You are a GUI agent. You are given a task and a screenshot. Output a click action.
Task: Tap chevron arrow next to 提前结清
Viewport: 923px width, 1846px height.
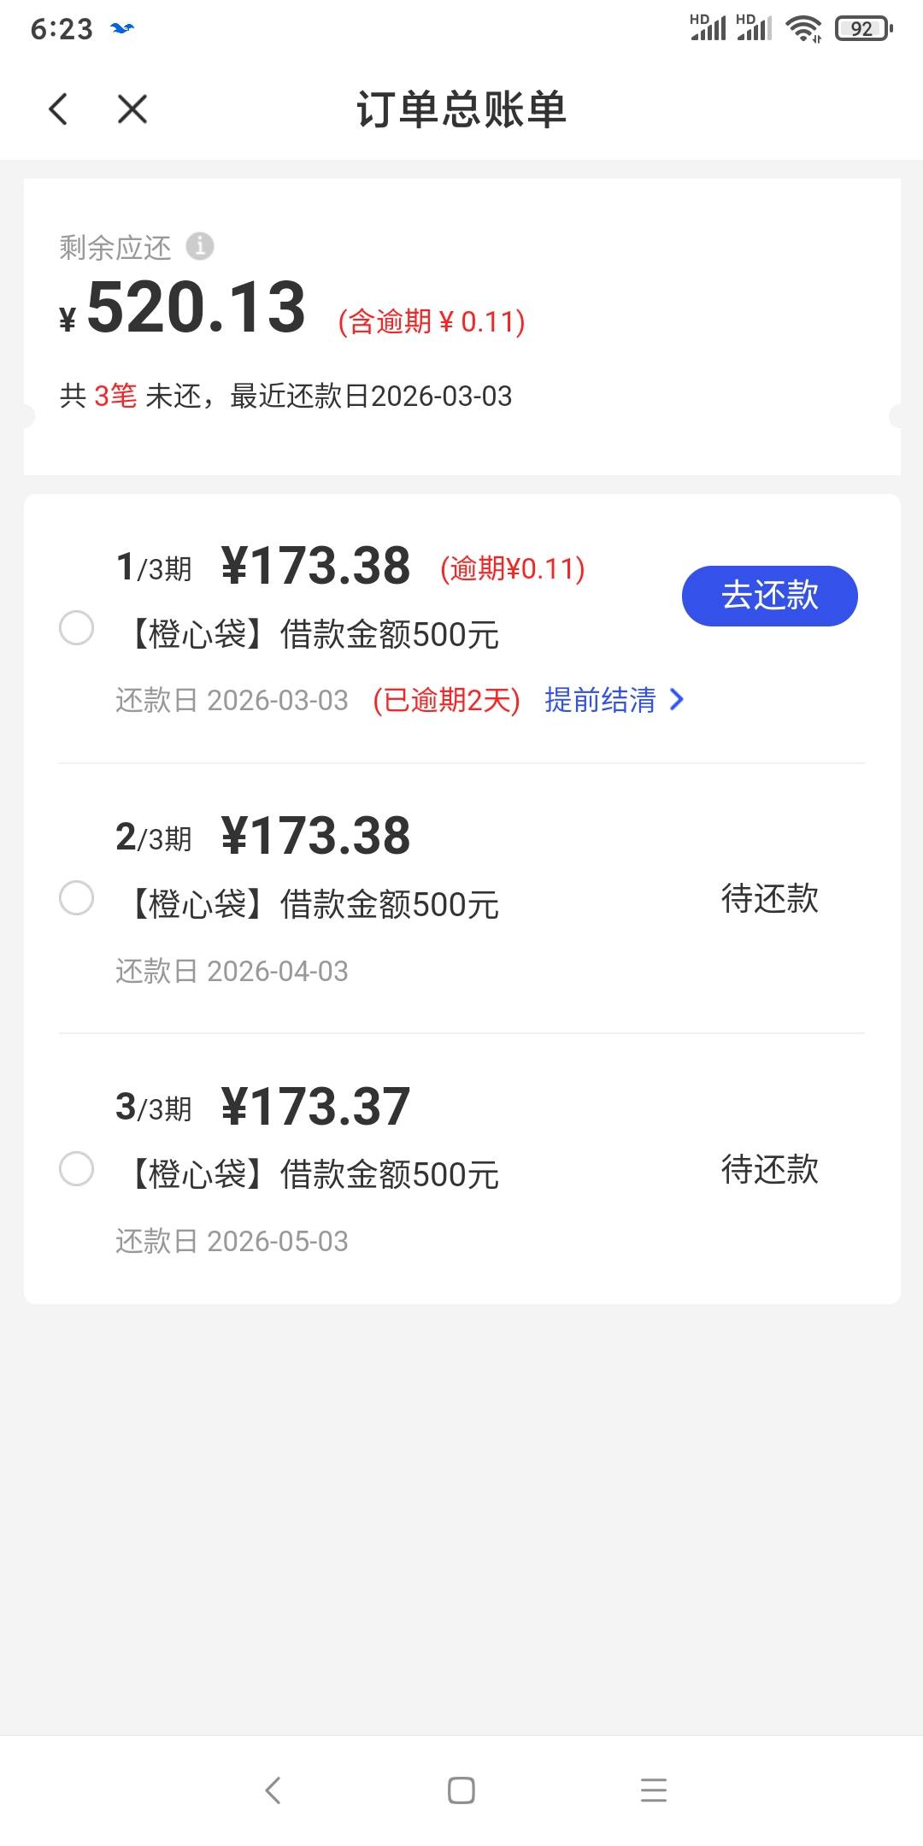pyautogui.click(x=677, y=700)
